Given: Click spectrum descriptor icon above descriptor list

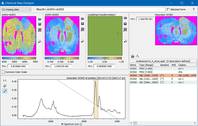Looking at the screenshot, I should pyautogui.click(x=138, y=56).
